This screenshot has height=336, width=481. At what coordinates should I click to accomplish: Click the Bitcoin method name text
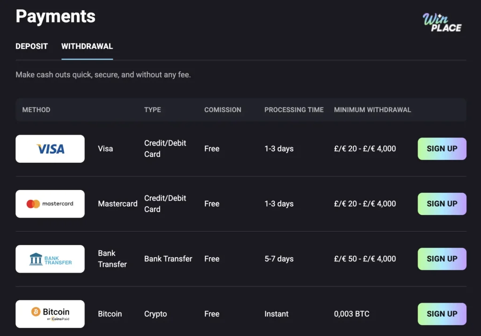(109, 313)
